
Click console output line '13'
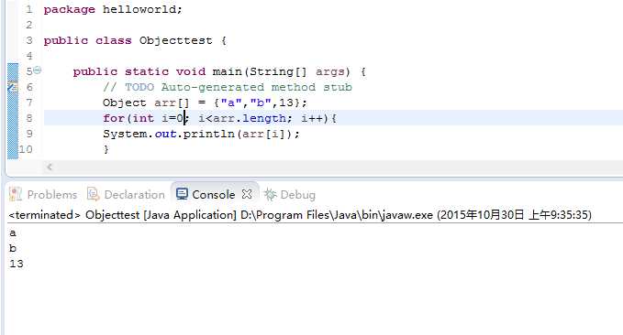(17, 264)
